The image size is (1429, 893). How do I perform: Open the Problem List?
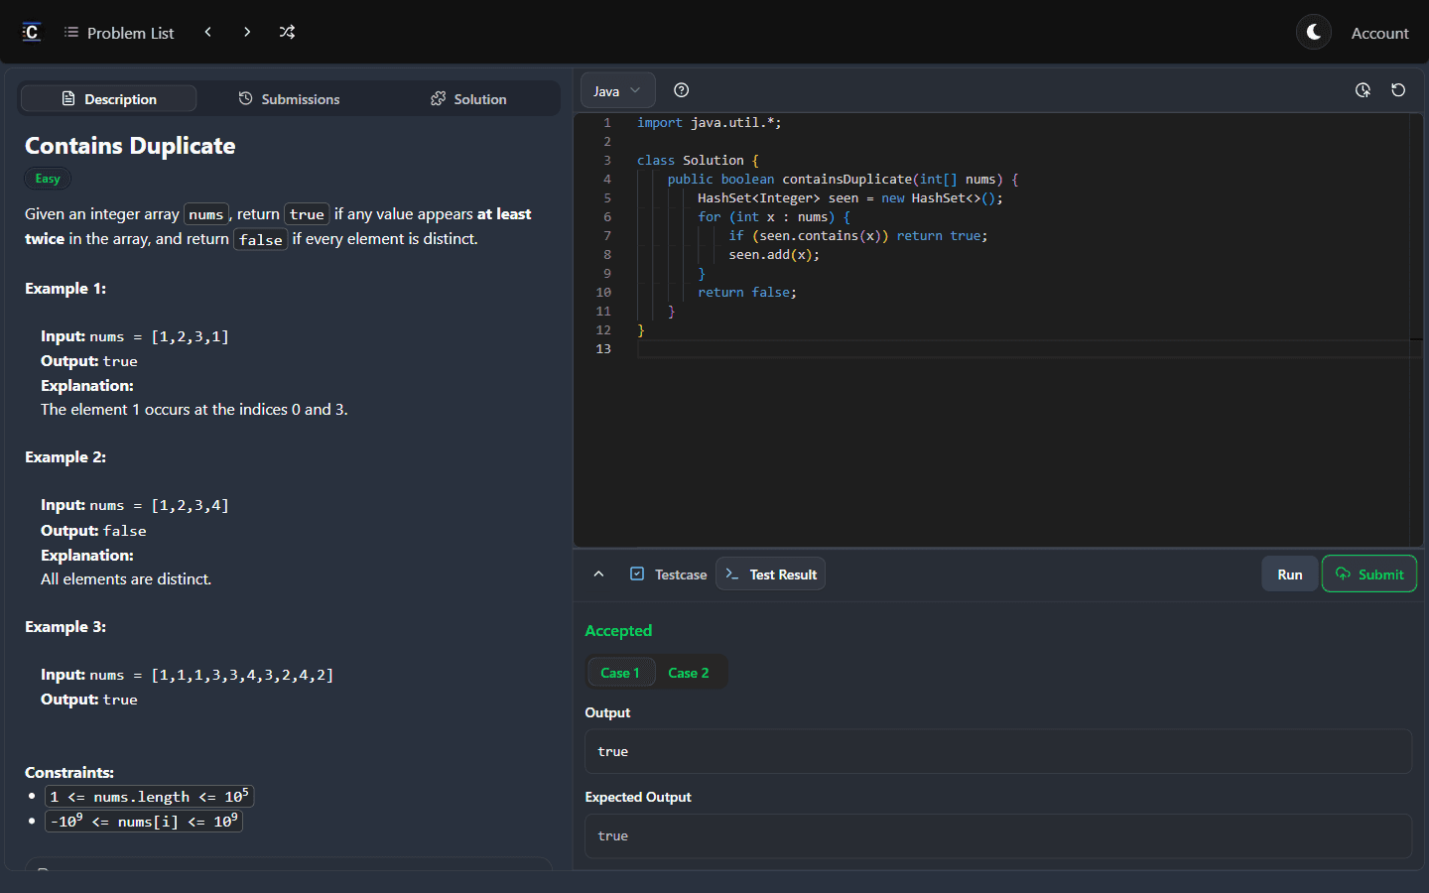click(119, 33)
